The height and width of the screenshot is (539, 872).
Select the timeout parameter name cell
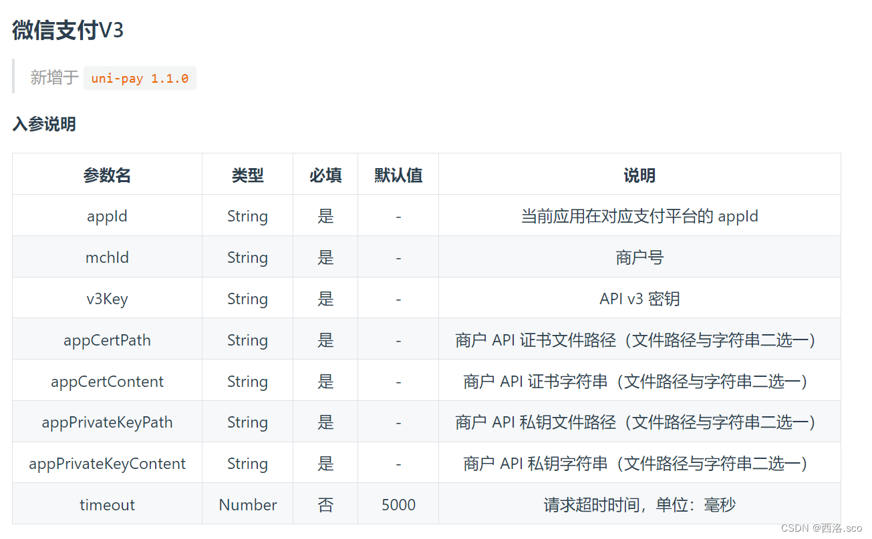click(107, 505)
